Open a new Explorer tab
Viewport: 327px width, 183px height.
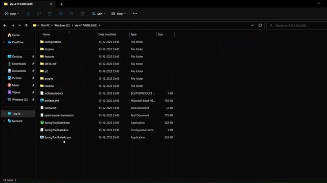(x=61, y=4)
